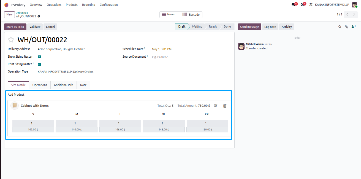Click the Validate button
This screenshot has width=361, height=179.
(x=35, y=27)
